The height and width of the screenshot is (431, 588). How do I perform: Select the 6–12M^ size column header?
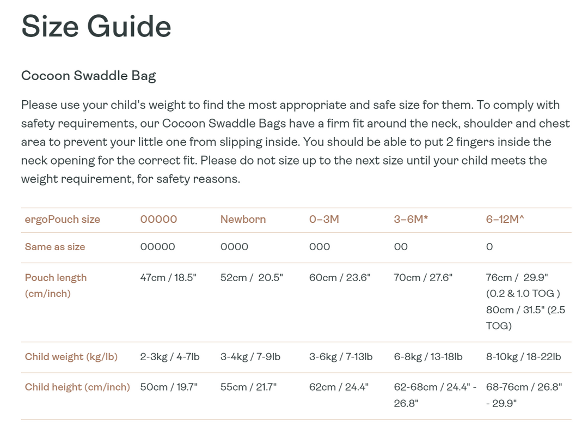506,220
